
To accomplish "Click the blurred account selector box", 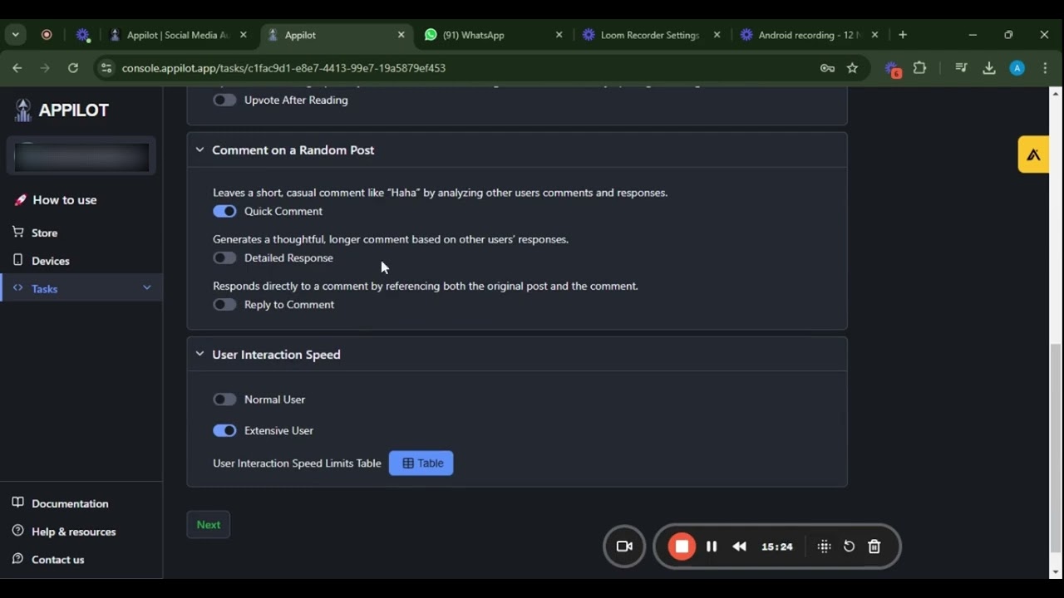I will pyautogui.click(x=81, y=157).
